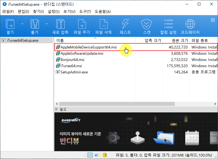Click the blue folder icon in ad
The image size is (218, 159).
(x=164, y=138)
